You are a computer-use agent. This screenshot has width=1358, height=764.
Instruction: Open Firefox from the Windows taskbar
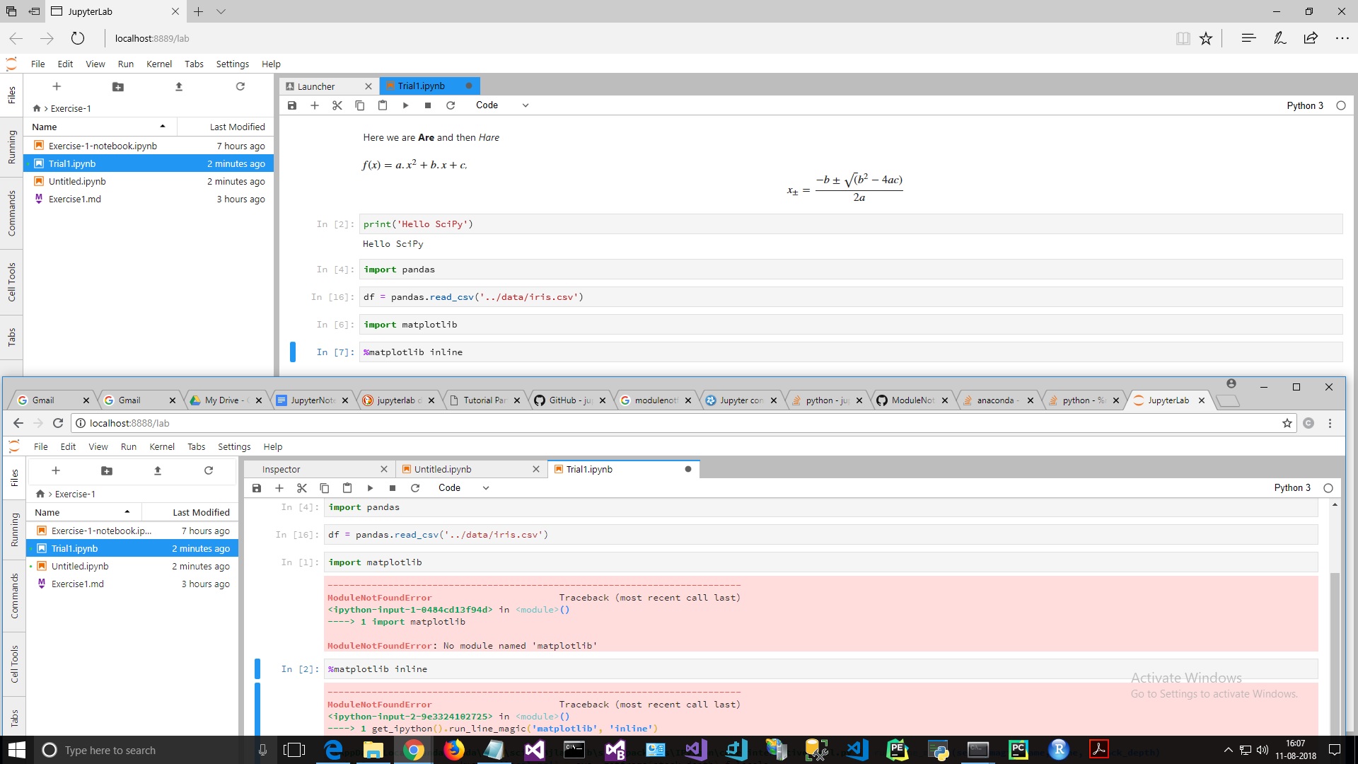453,750
